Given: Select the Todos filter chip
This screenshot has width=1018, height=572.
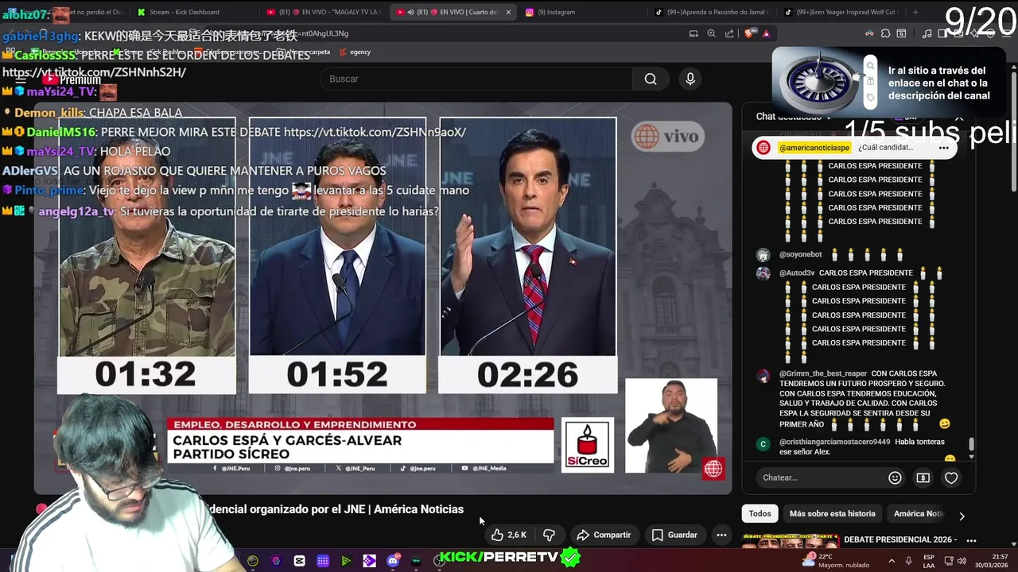Looking at the screenshot, I should 760,513.
